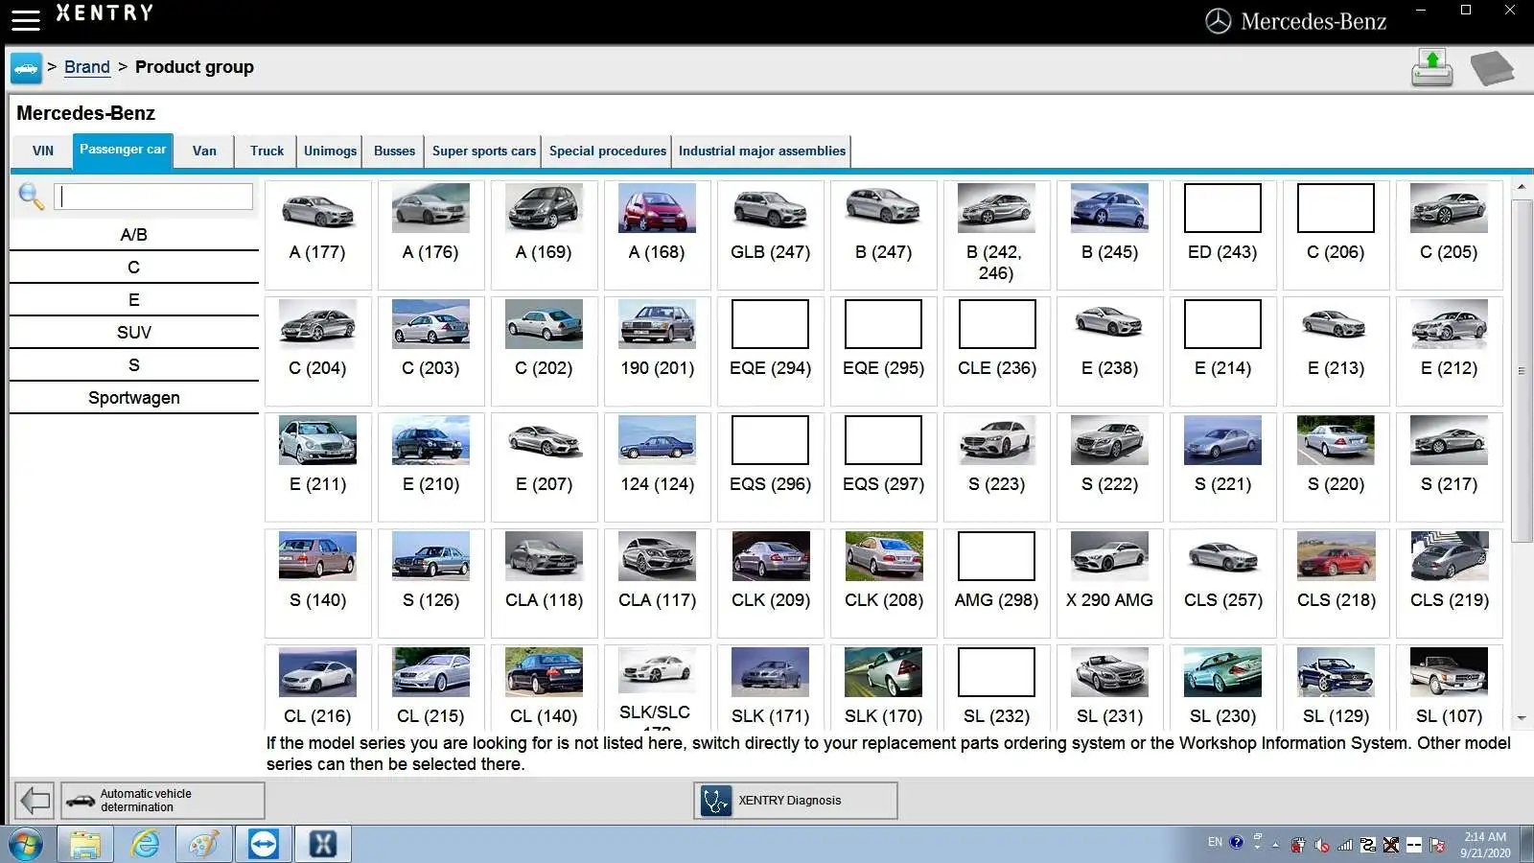Click the magnifying glass search icon
This screenshot has height=863, width=1534.
coord(31,197)
